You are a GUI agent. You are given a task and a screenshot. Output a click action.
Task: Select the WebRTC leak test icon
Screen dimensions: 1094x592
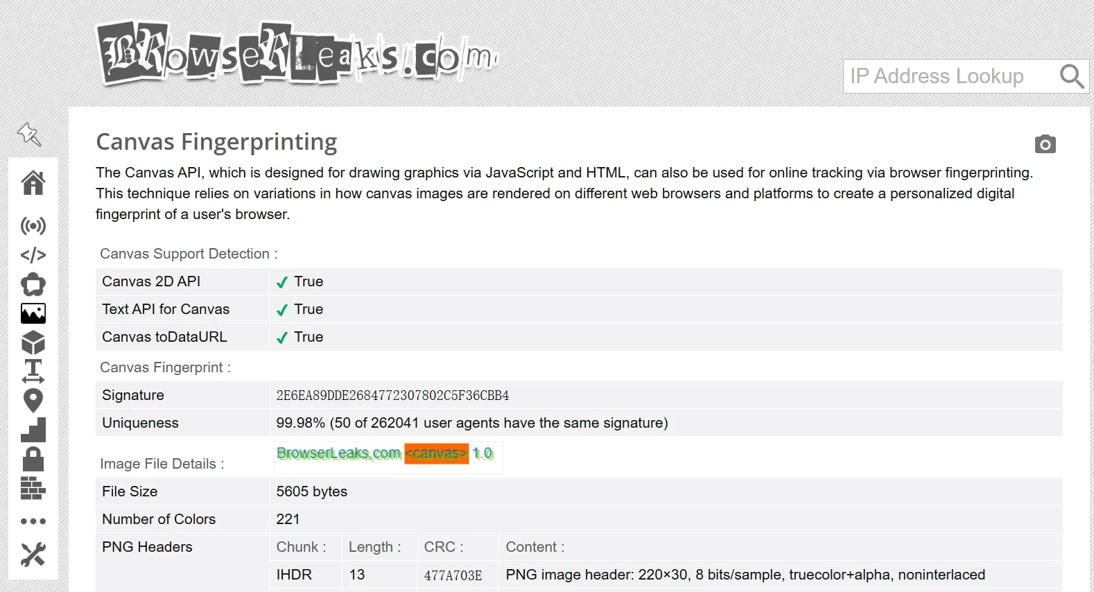pyautogui.click(x=33, y=284)
